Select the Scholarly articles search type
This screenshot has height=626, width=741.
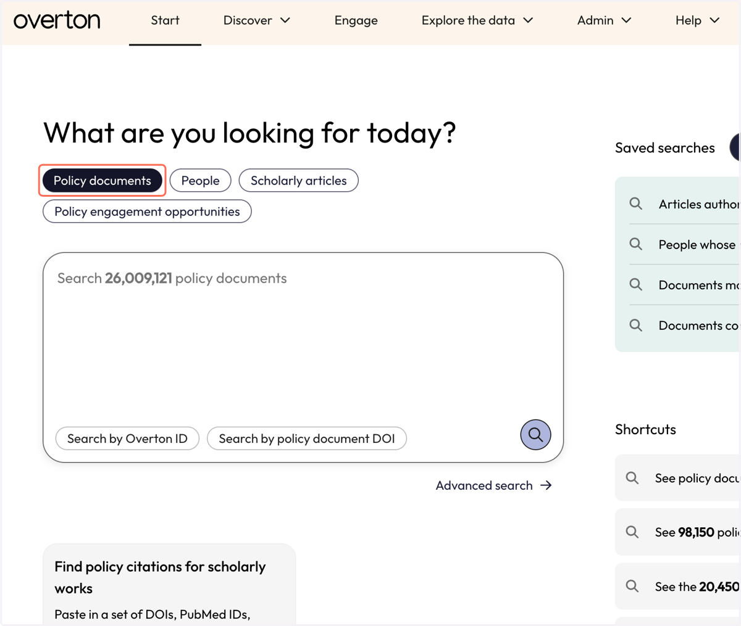pos(298,181)
